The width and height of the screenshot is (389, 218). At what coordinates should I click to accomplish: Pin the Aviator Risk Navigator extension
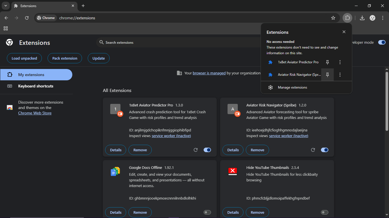click(327, 75)
